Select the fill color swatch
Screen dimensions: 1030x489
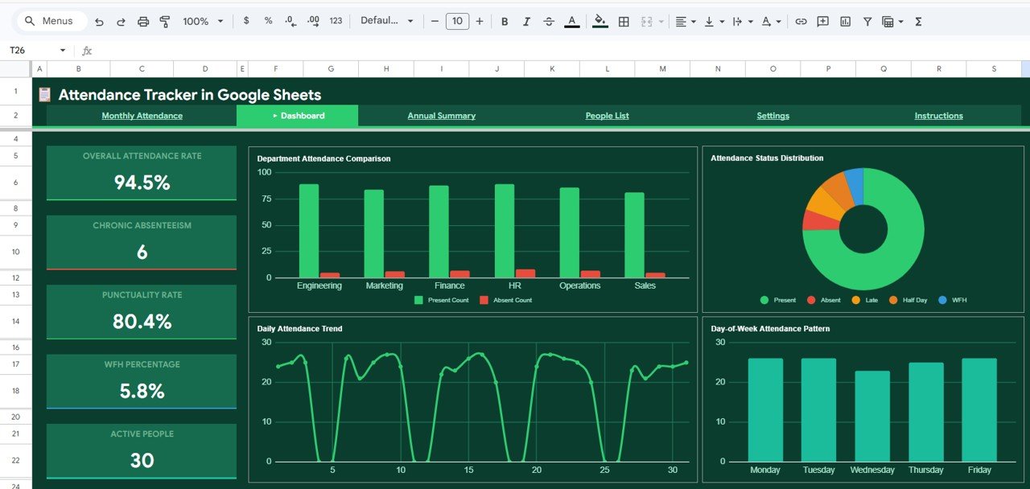pyautogui.click(x=600, y=21)
